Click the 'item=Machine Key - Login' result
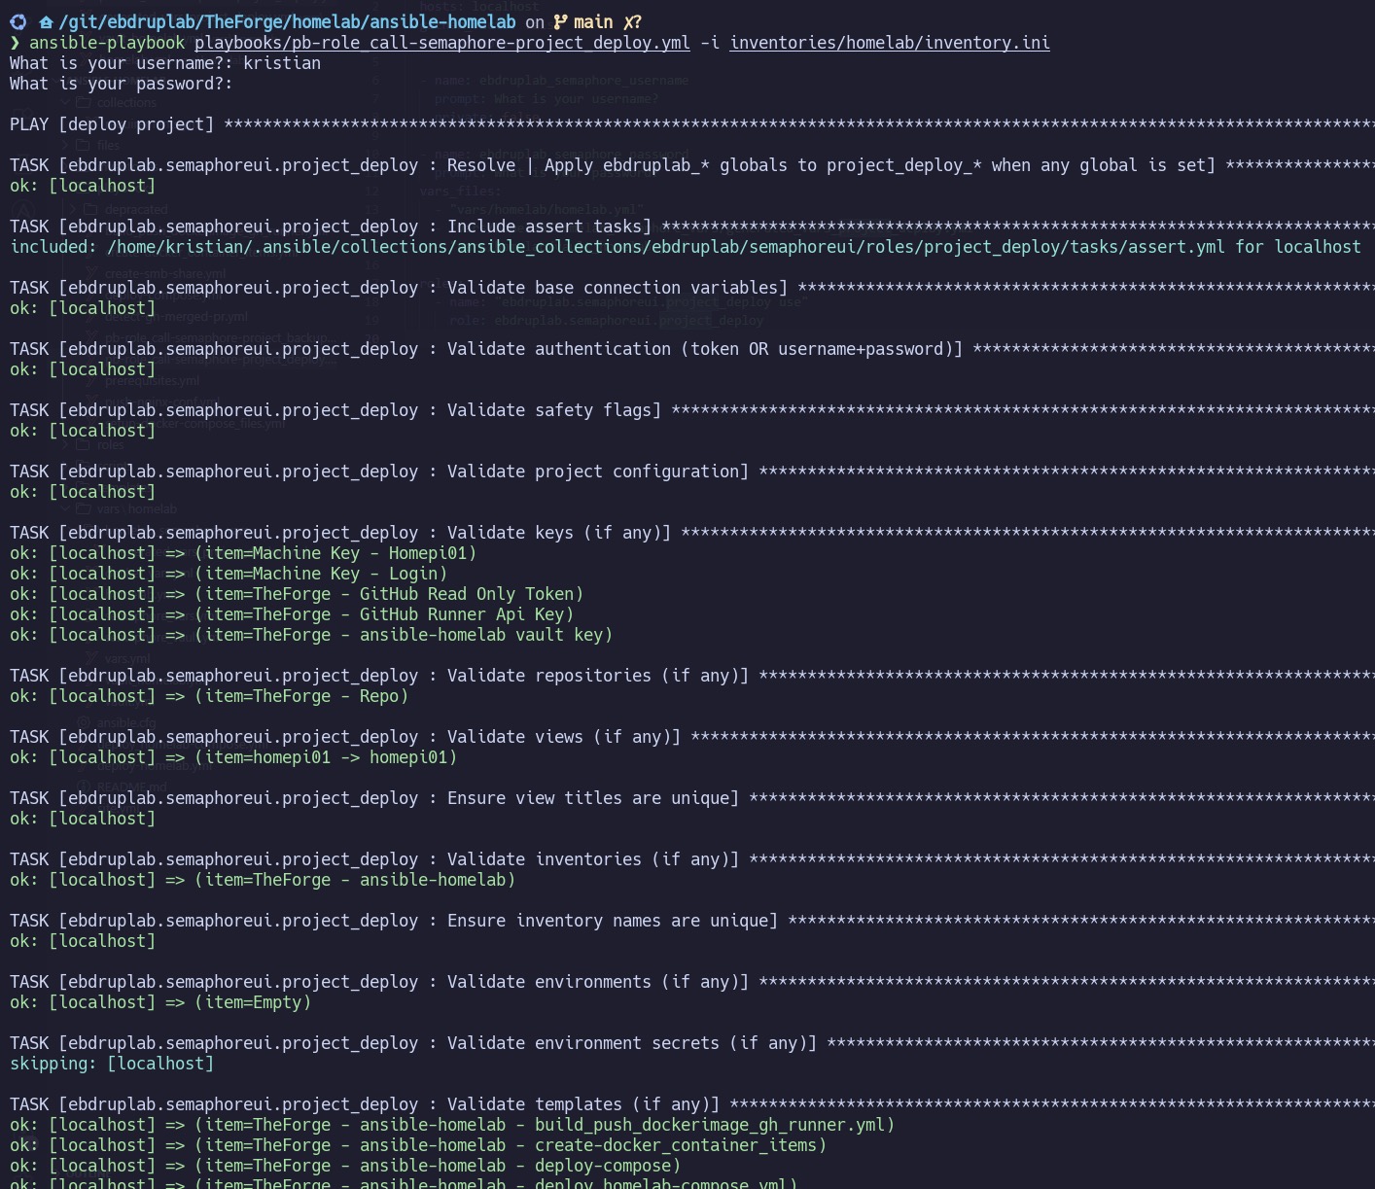The image size is (1375, 1189). click(x=229, y=574)
